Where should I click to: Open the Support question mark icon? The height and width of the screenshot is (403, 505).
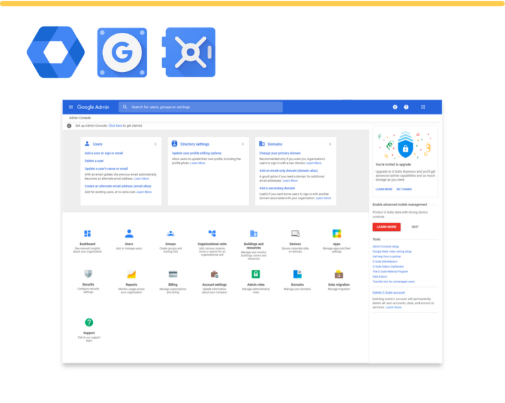pos(89,322)
